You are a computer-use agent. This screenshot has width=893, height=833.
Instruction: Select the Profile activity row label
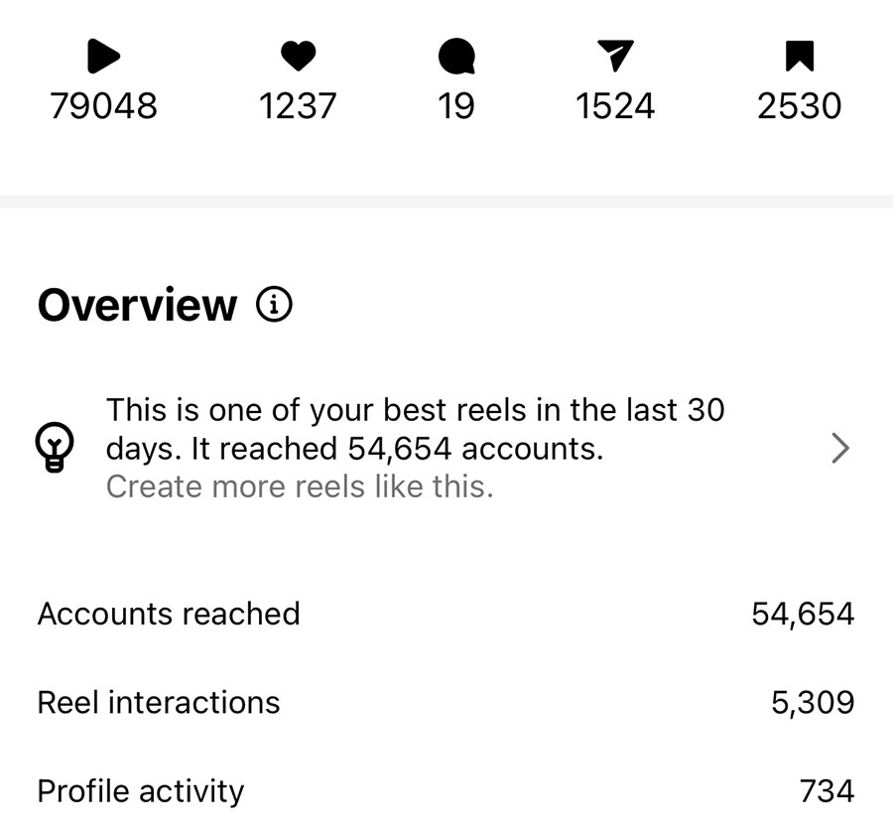point(141,791)
